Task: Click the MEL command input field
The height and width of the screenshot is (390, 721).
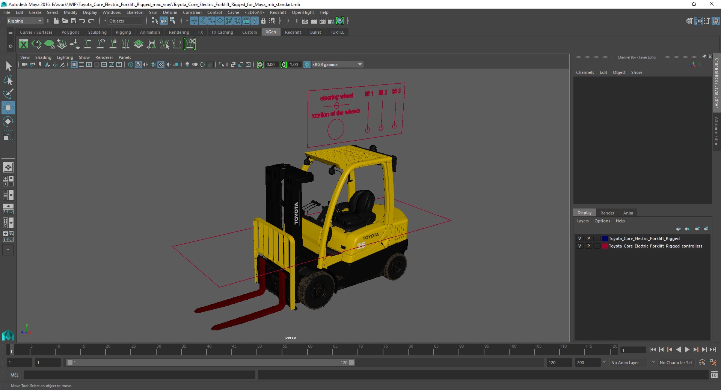Action: click(139, 375)
